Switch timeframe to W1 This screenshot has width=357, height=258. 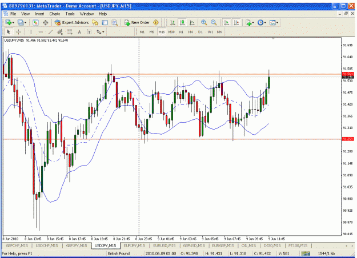pyautogui.click(x=210, y=32)
